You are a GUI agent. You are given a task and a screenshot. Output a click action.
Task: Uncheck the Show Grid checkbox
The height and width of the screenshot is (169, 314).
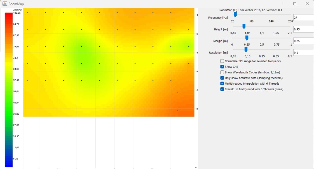222,67
